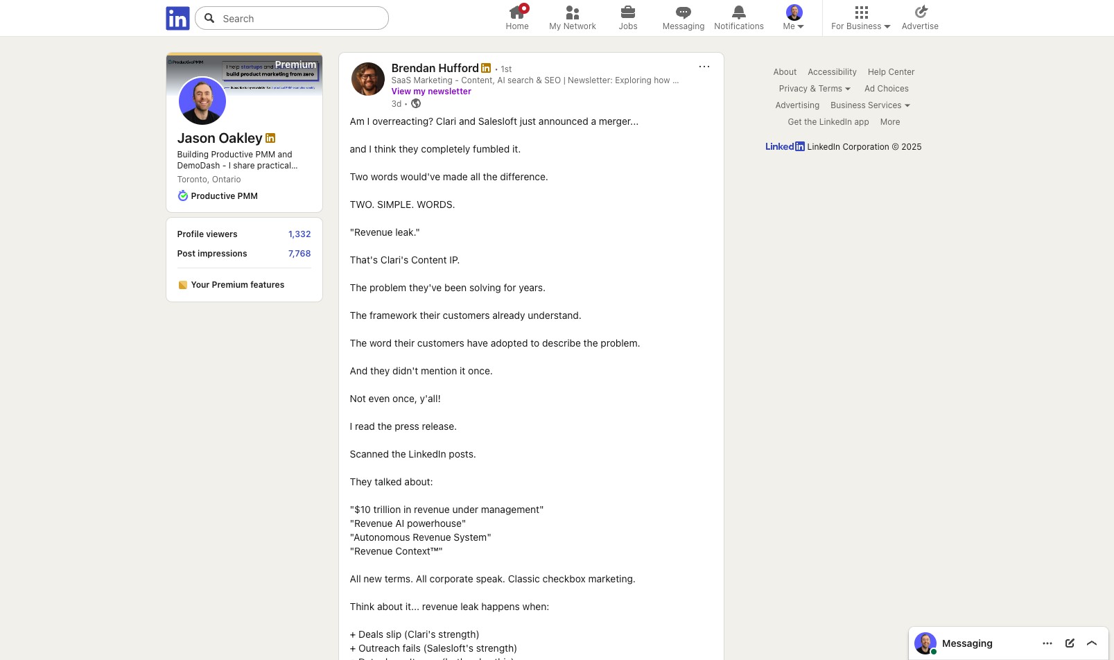Expand the Me profile dropdown

794,26
